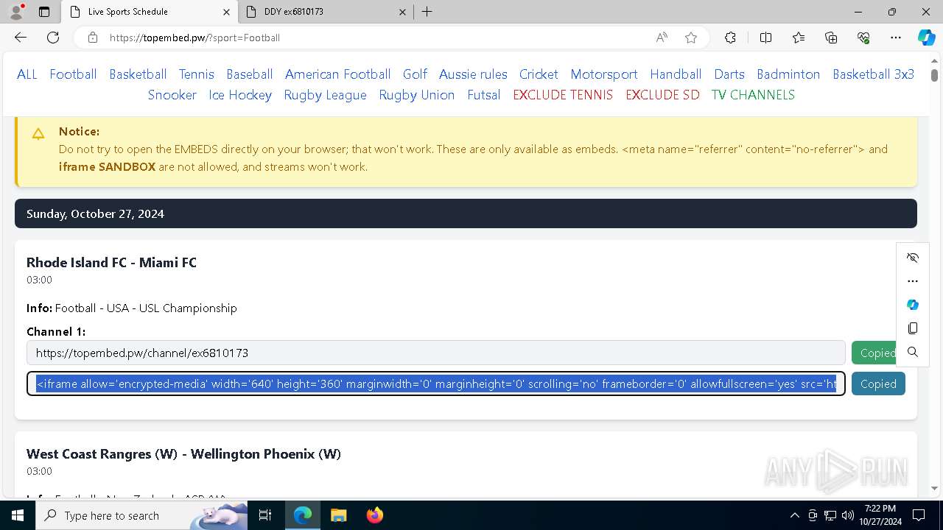Show hidden system tray icons
Image resolution: width=943 pixels, height=530 pixels.
[x=794, y=515]
